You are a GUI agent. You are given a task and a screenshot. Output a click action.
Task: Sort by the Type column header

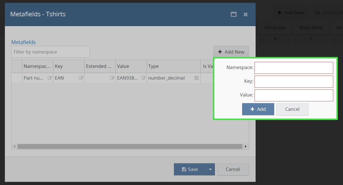pos(173,66)
